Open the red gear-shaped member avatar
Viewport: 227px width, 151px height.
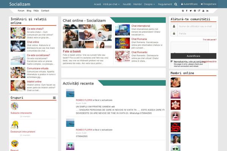(x=176, y=105)
